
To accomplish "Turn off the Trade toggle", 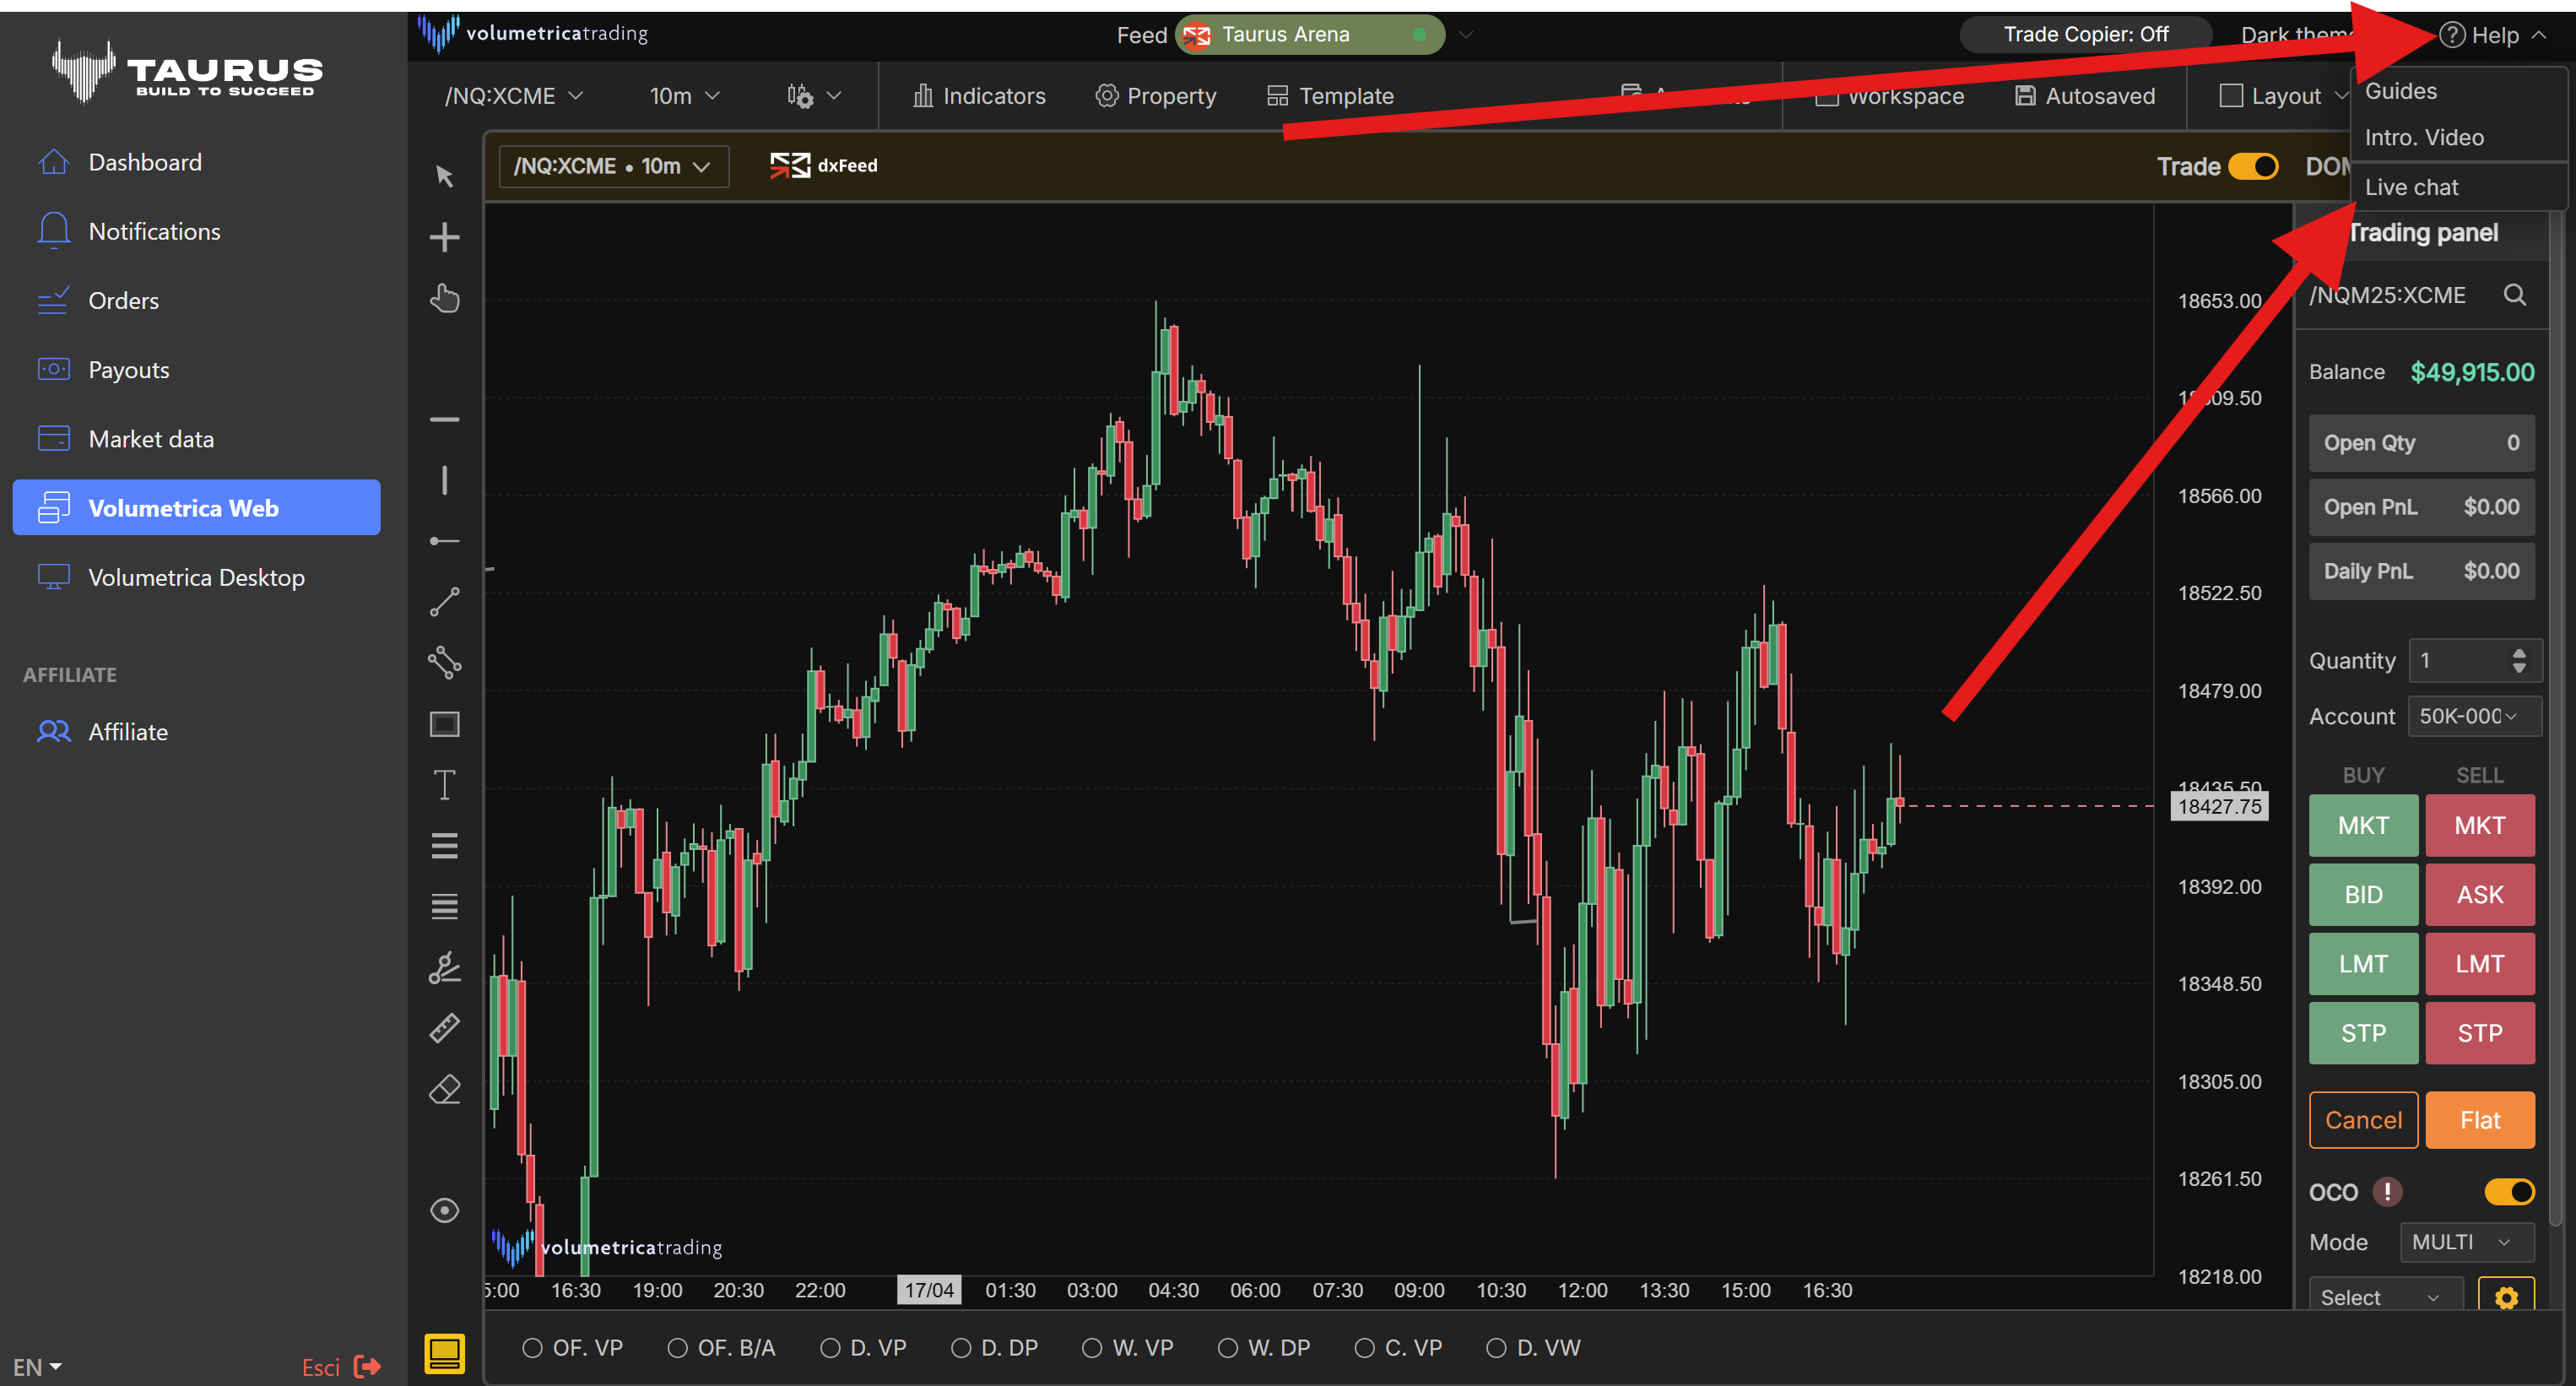I will tap(2253, 166).
